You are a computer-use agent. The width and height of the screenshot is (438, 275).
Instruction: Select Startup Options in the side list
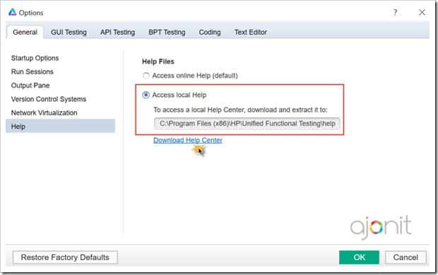[35, 58]
